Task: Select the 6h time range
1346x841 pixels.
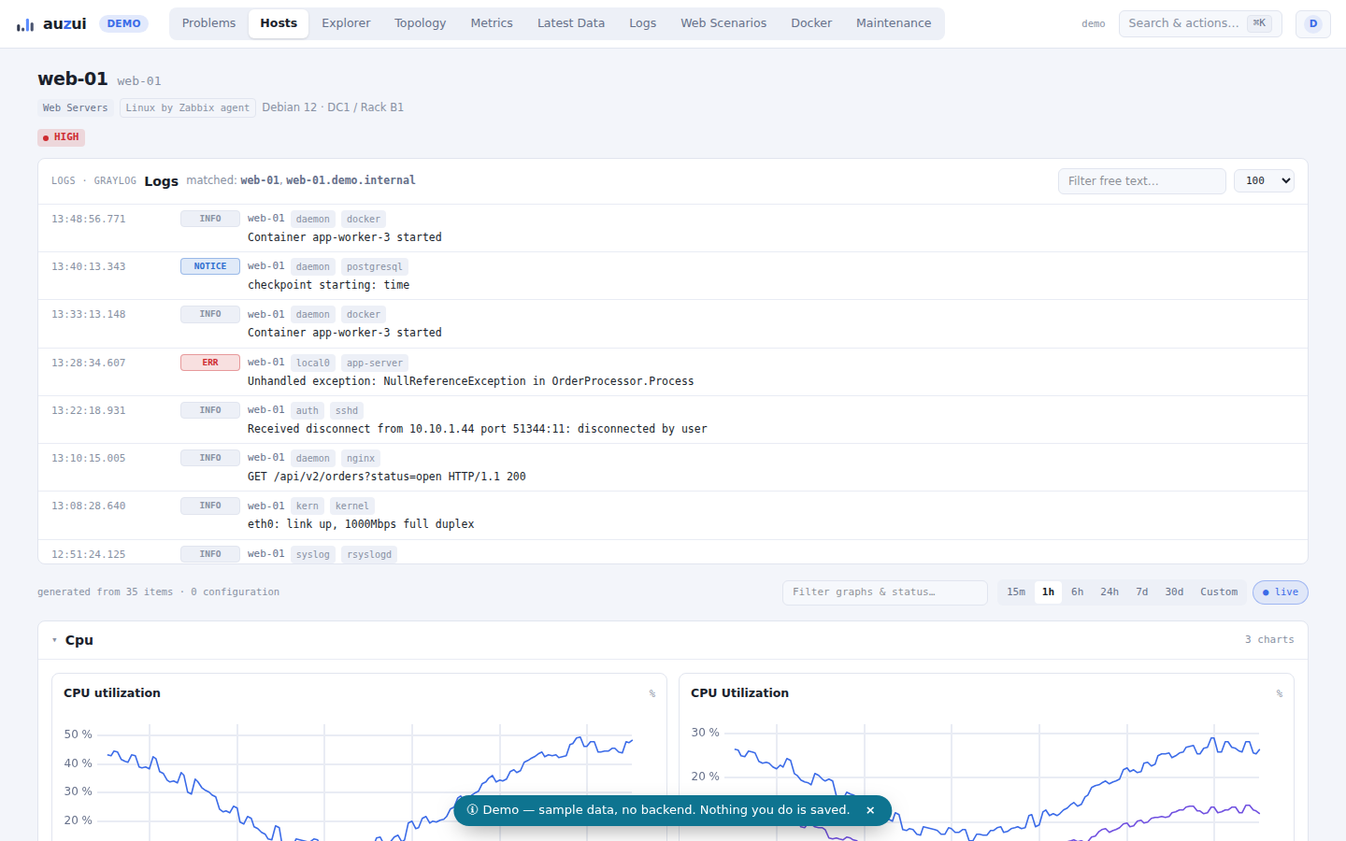Action: 1077,592
